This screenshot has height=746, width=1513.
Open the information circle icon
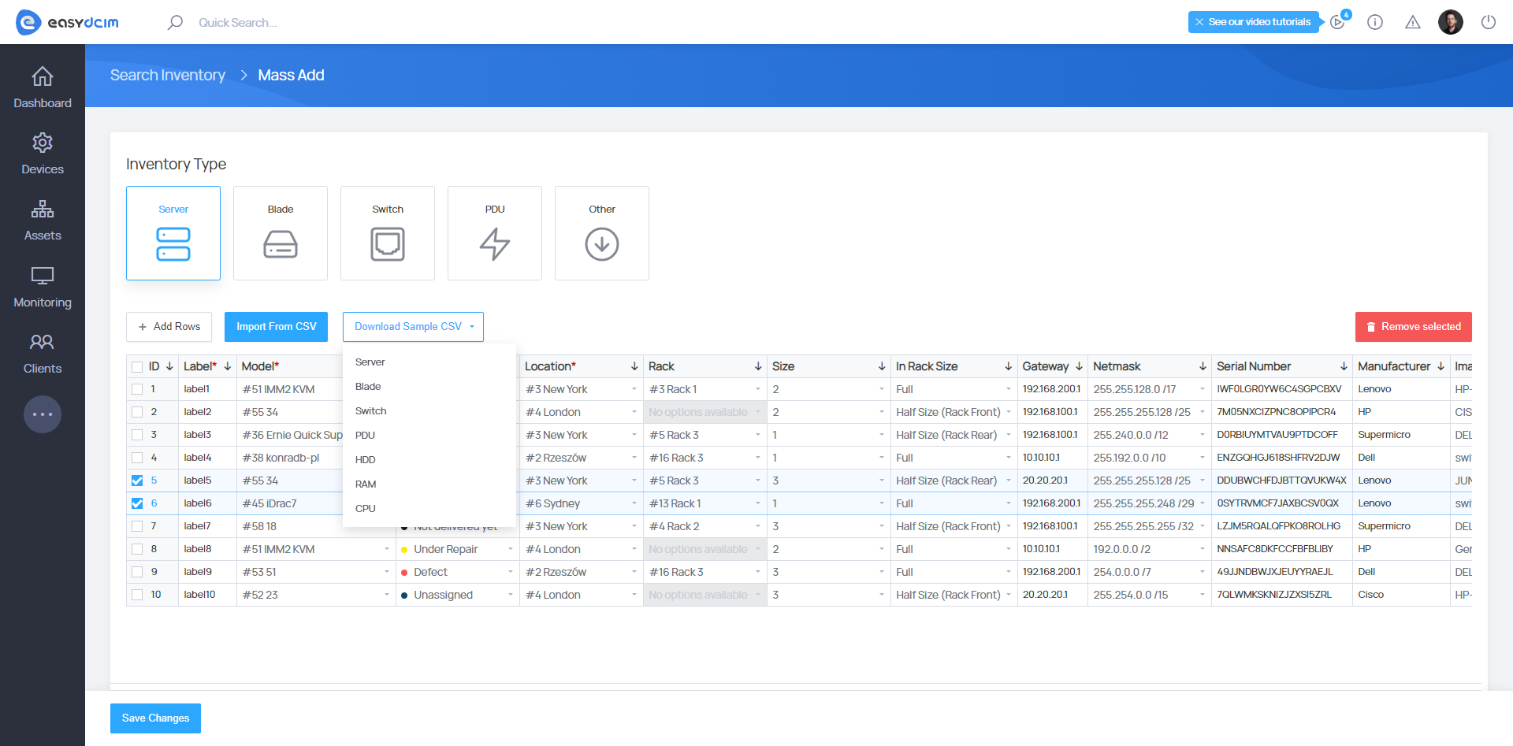pyautogui.click(x=1375, y=22)
